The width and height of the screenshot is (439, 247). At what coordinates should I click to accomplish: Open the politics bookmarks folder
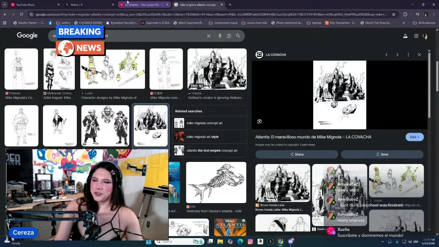tap(63, 23)
